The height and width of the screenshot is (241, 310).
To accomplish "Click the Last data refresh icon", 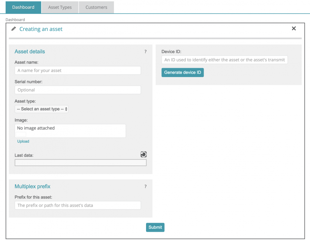I will pyautogui.click(x=143, y=155).
